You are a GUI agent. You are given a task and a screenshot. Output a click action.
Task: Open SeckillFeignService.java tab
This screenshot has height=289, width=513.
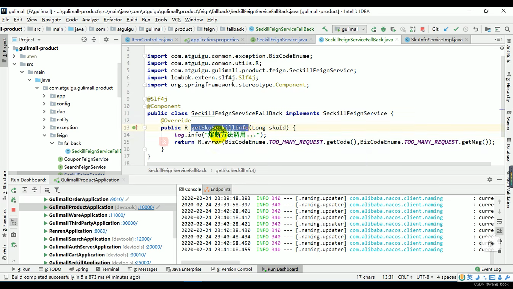click(x=282, y=40)
